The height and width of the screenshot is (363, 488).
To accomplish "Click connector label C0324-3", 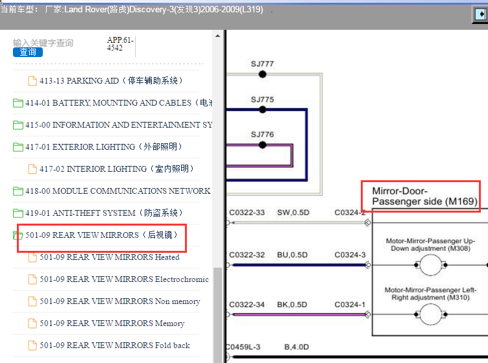I will [x=350, y=255].
